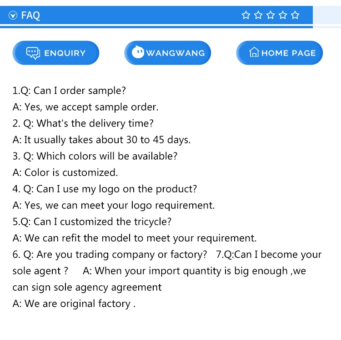Image resolution: width=341 pixels, height=340 pixels.
Task: Click the chat bubble icon on Enquiry
Action: tap(33, 53)
